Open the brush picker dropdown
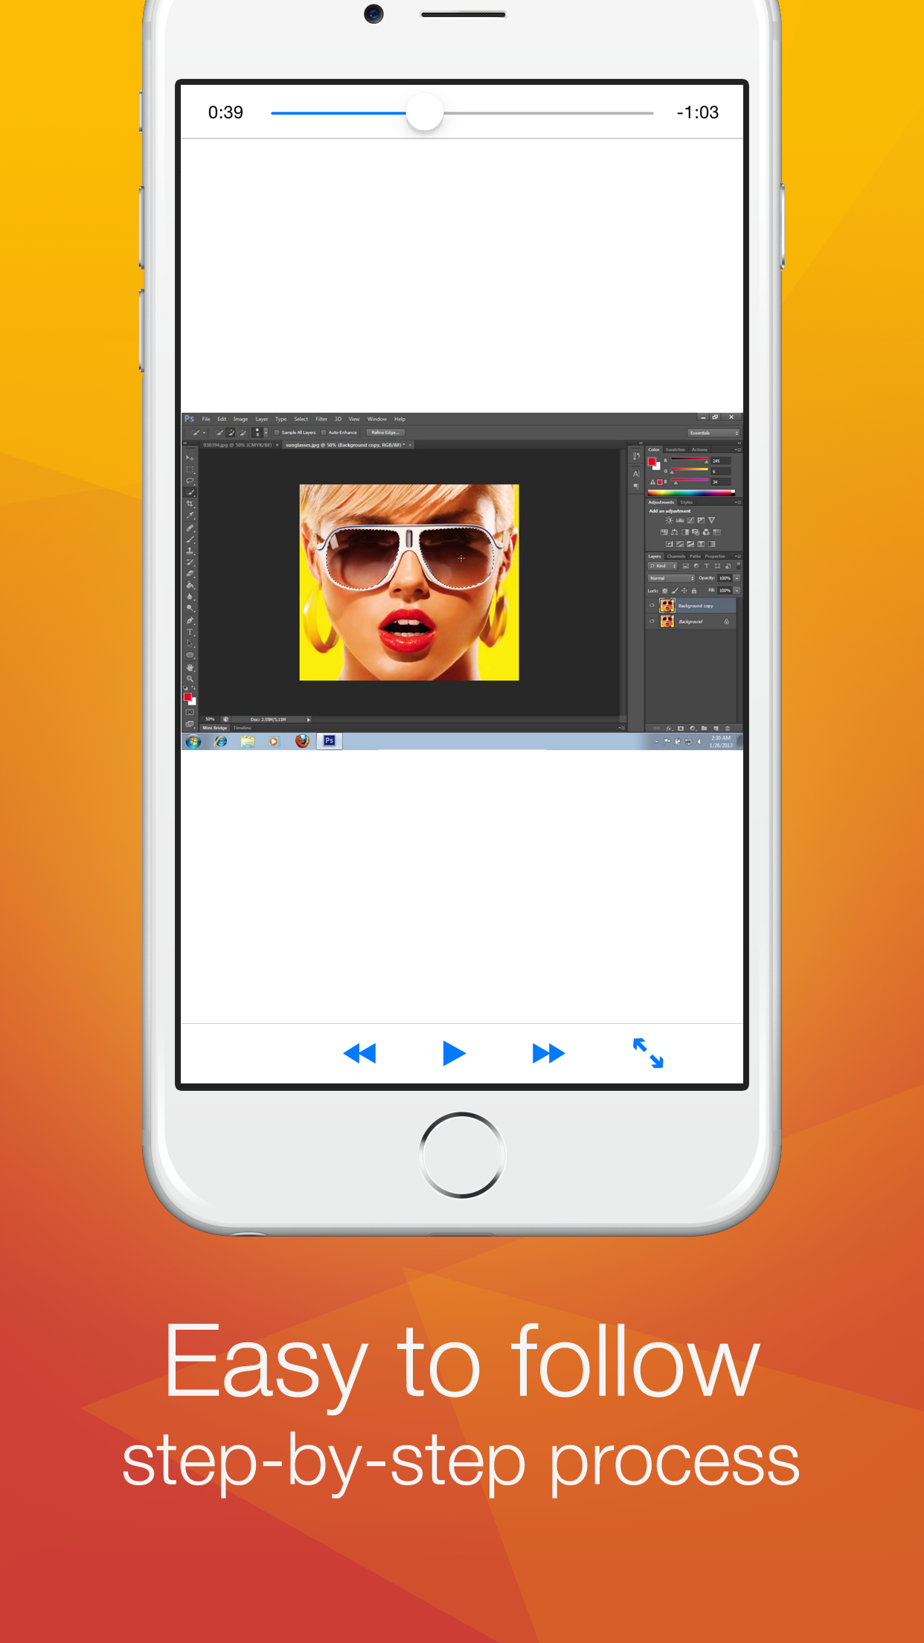The width and height of the screenshot is (924, 1643). pyautogui.click(x=266, y=432)
